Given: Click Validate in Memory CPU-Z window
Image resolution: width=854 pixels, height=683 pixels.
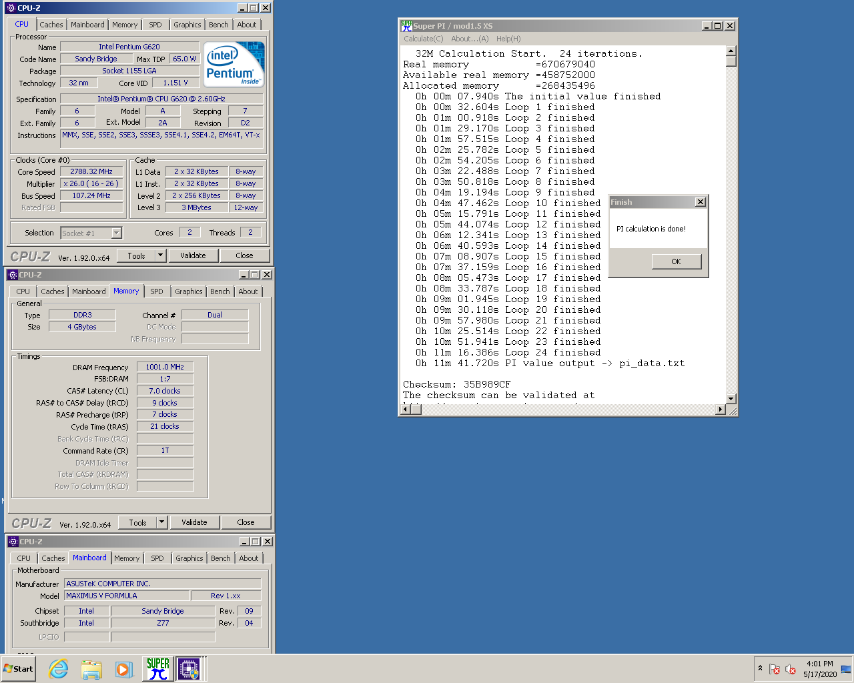Looking at the screenshot, I should click(194, 522).
